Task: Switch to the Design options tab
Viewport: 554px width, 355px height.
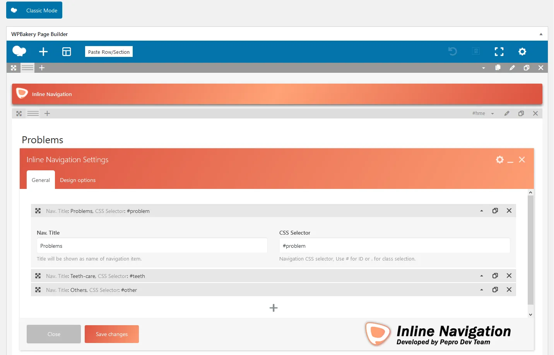Action: coord(78,180)
